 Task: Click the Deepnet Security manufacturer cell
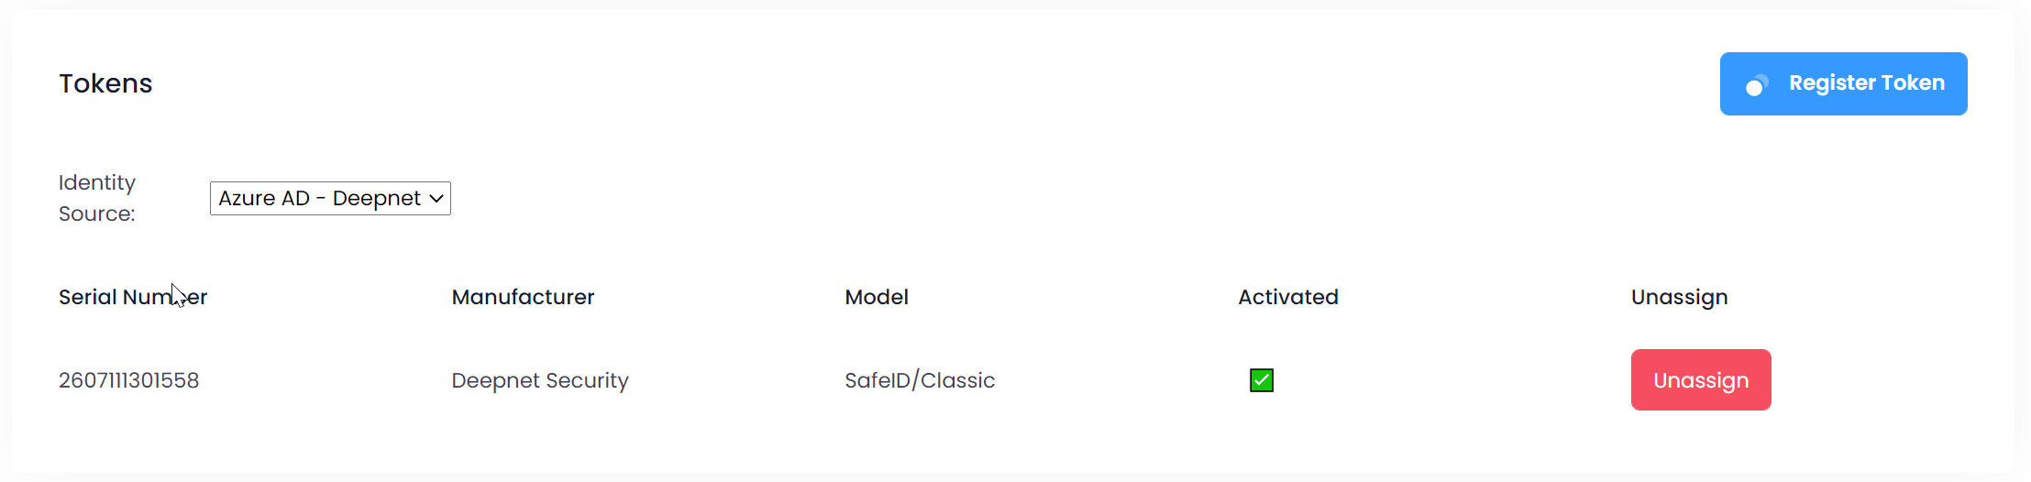pos(540,380)
